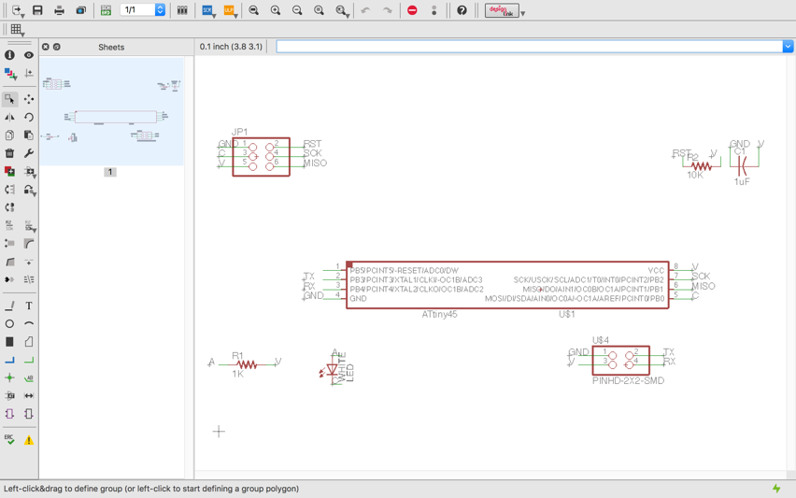Select the green Net tool
The width and height of the screenshot is (796, 498).
(29, 361)
